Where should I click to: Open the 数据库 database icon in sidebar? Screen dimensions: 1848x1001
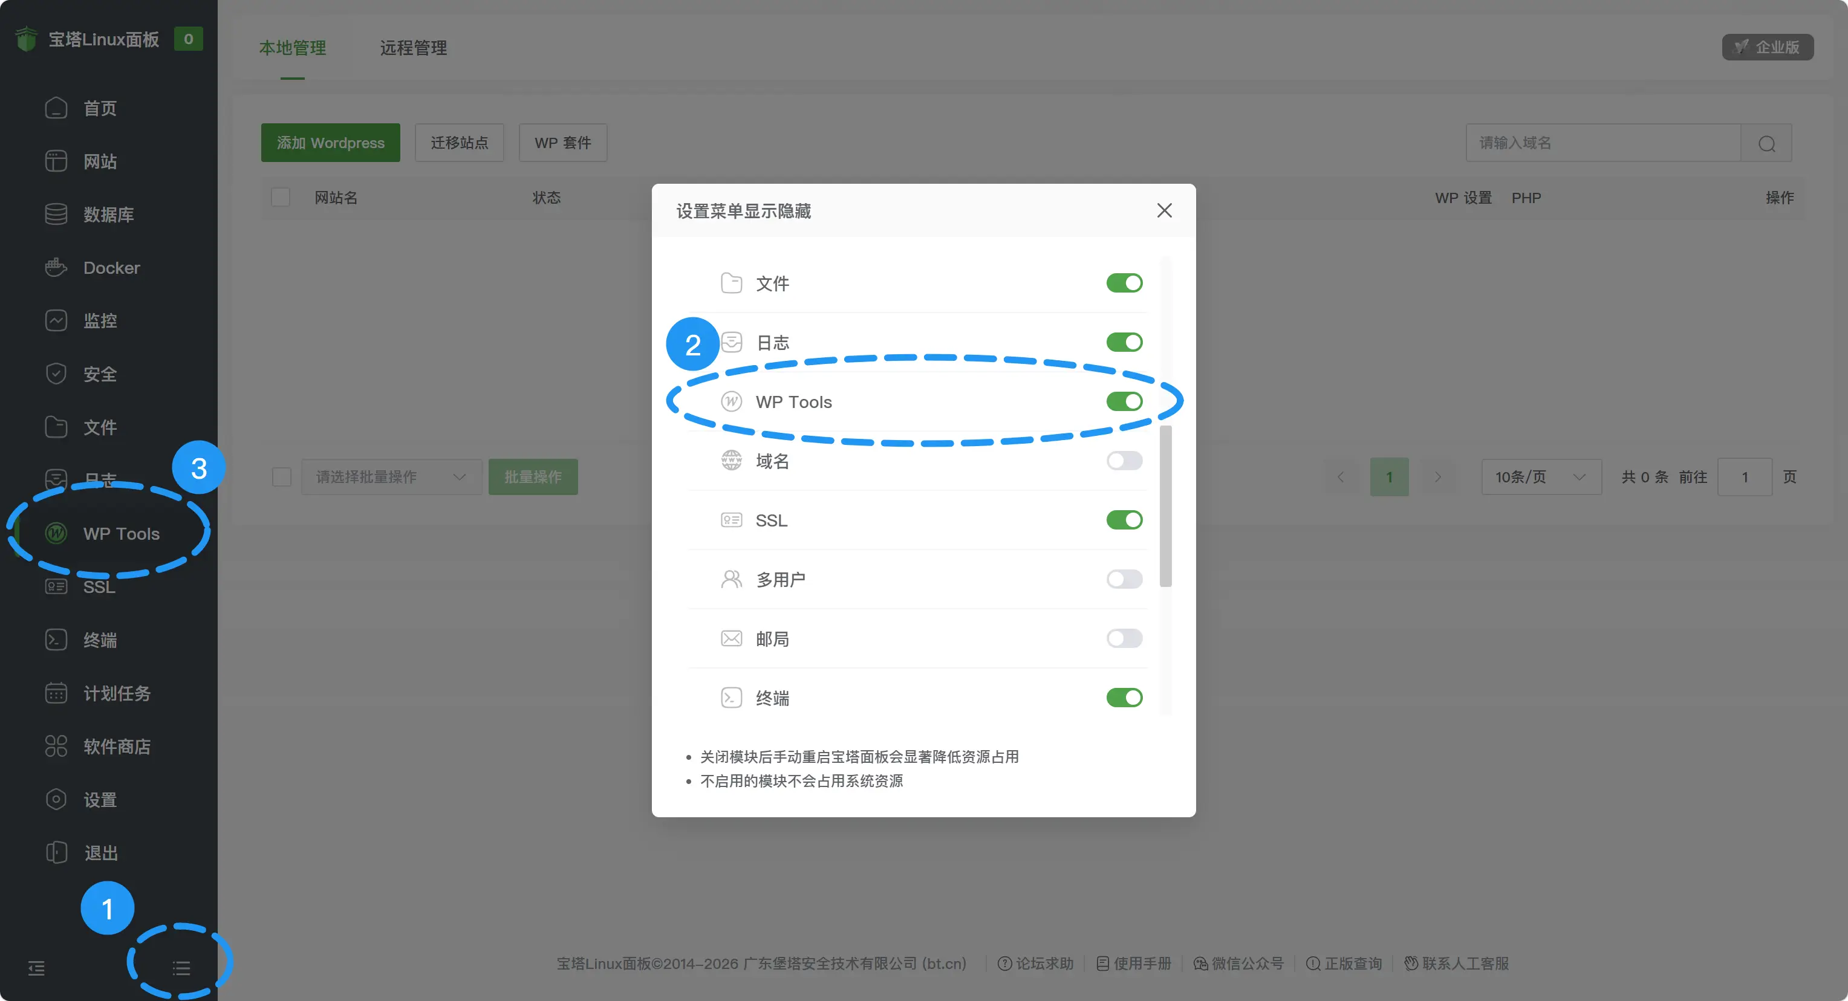pyautogui.click(x=56, y=215)
